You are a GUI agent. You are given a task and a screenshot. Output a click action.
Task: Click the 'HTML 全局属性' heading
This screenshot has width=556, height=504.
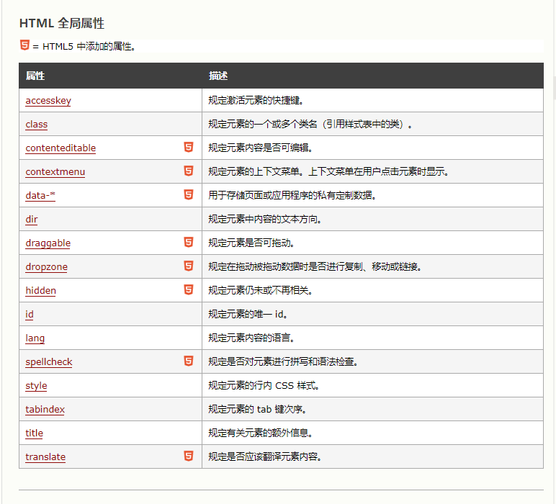(x=62, y=23)
